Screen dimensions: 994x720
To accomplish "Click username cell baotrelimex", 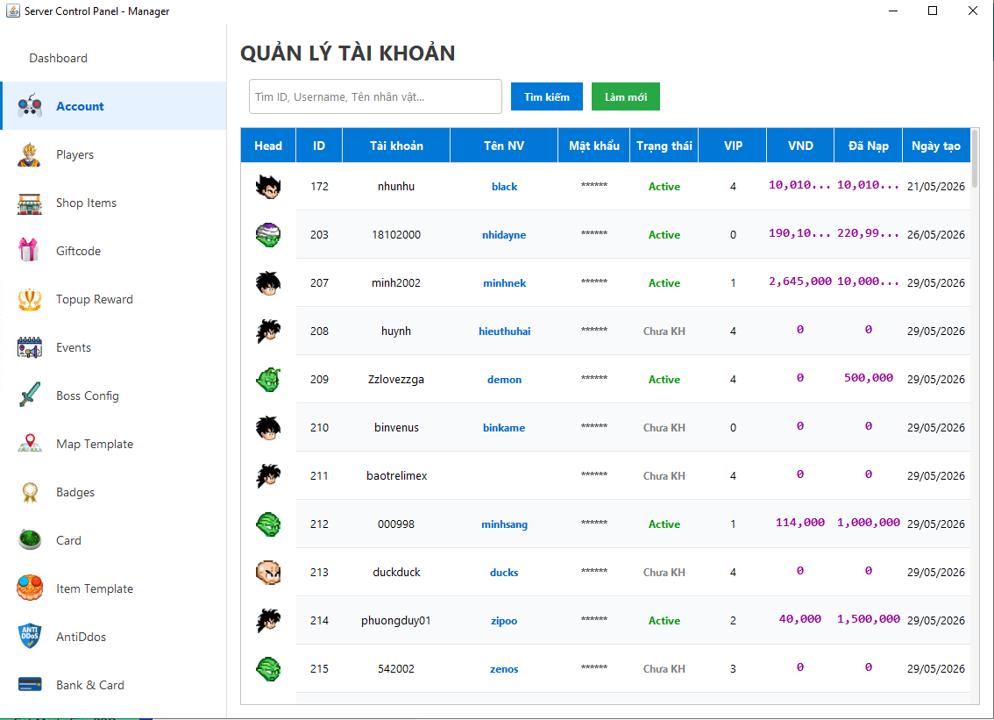I will (x=397, y=476).
